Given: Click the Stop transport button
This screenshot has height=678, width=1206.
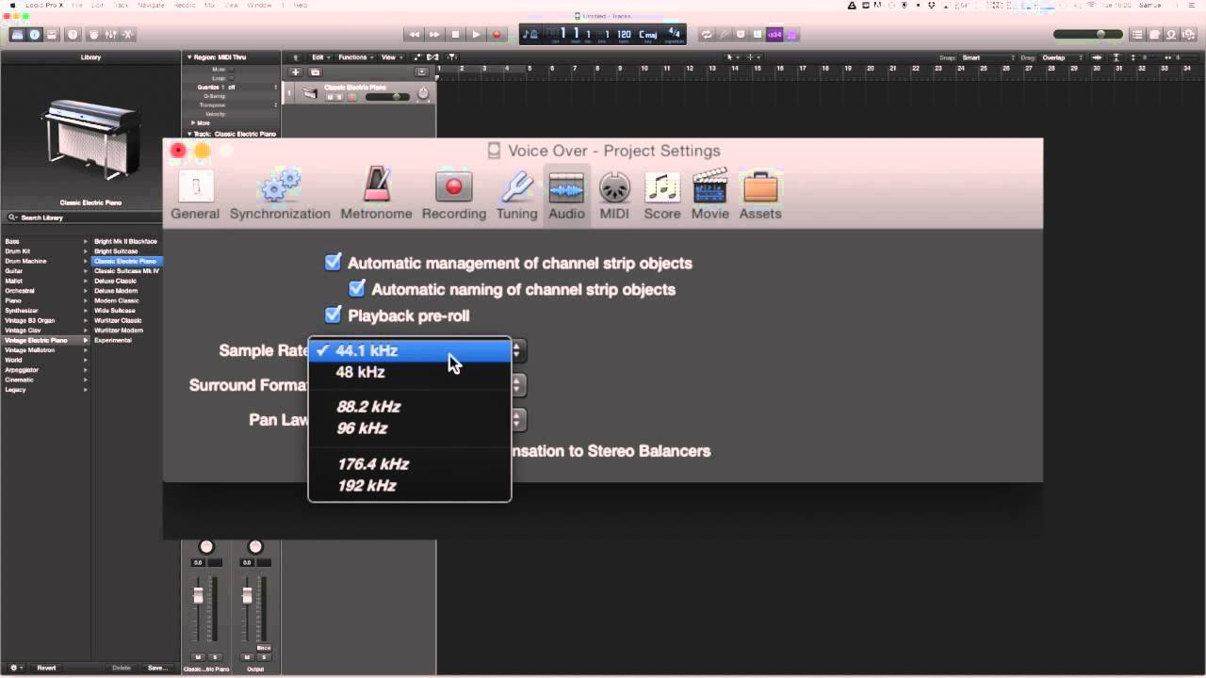Looking at the screenshot, I should (455, 35).
